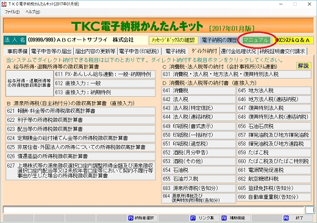Click 631 消費税・法人税・地方法人税 button
Screen dimensions: 317x223
236,74
